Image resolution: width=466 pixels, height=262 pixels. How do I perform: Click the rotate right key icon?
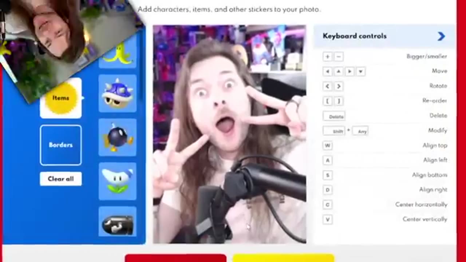tap(339, 86)
